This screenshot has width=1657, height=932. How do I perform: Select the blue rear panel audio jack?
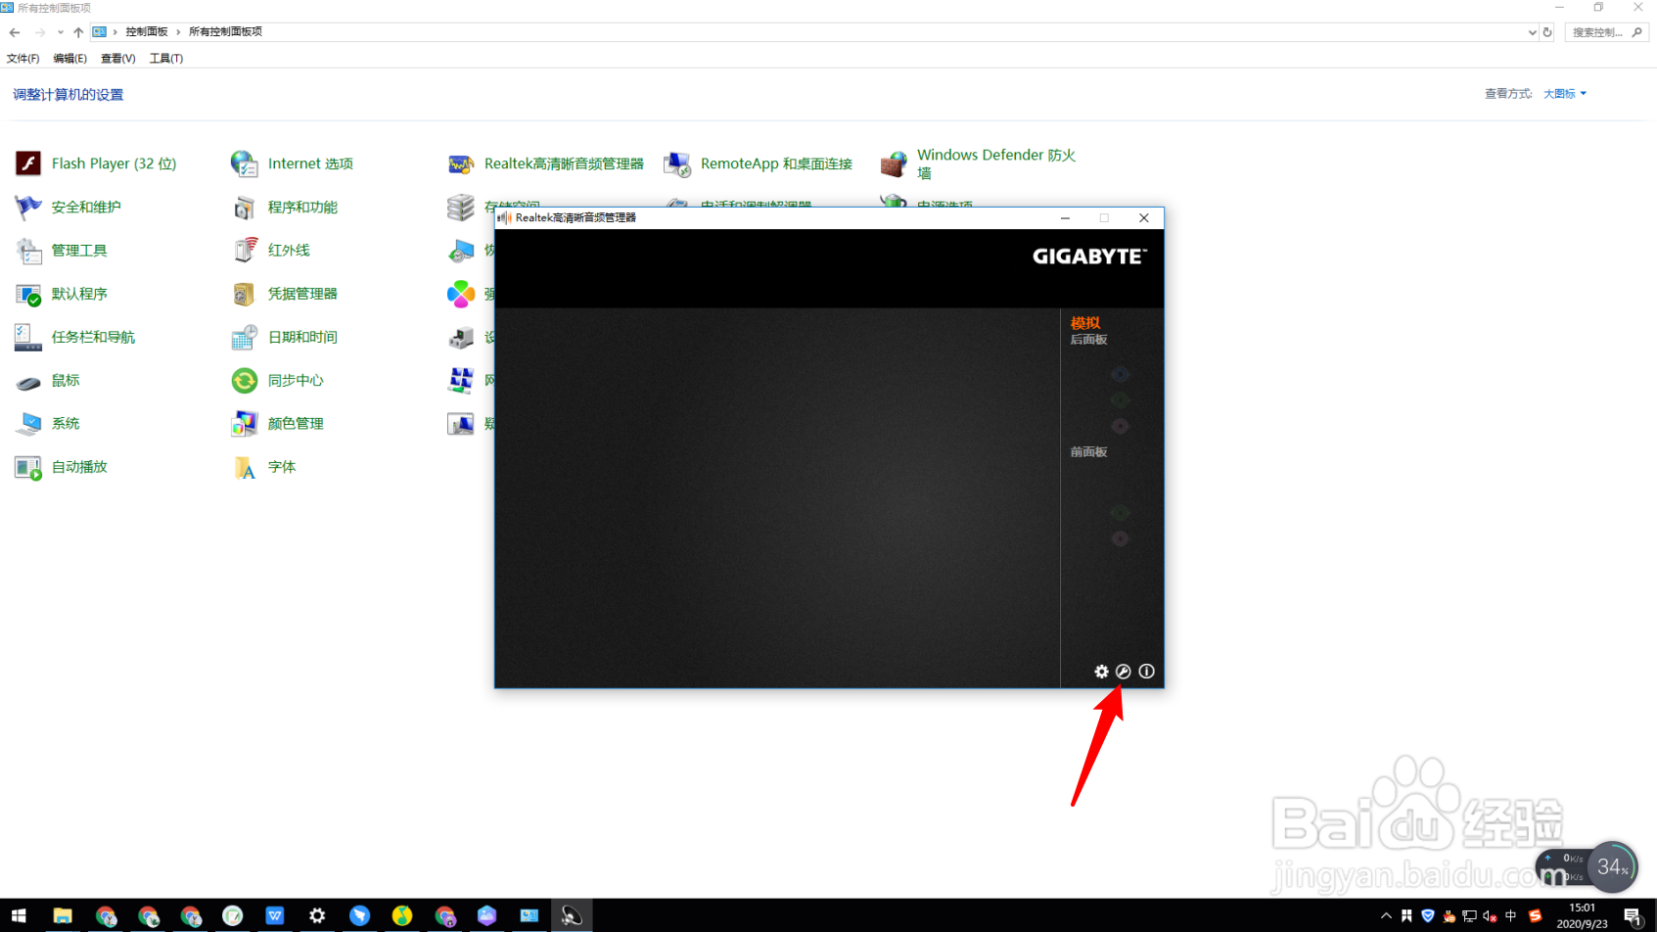click(1121, 374)
